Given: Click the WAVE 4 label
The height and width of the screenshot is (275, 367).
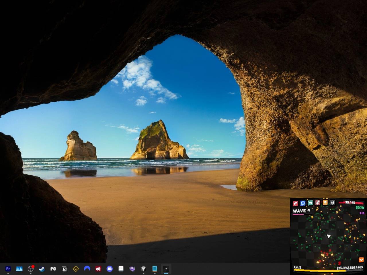Looking at the screenshot, I should coord(301,211).
